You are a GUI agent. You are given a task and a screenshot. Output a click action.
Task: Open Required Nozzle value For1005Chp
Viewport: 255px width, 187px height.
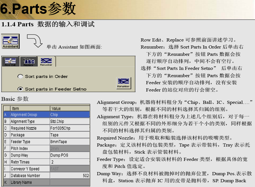(x=69, y=128)
